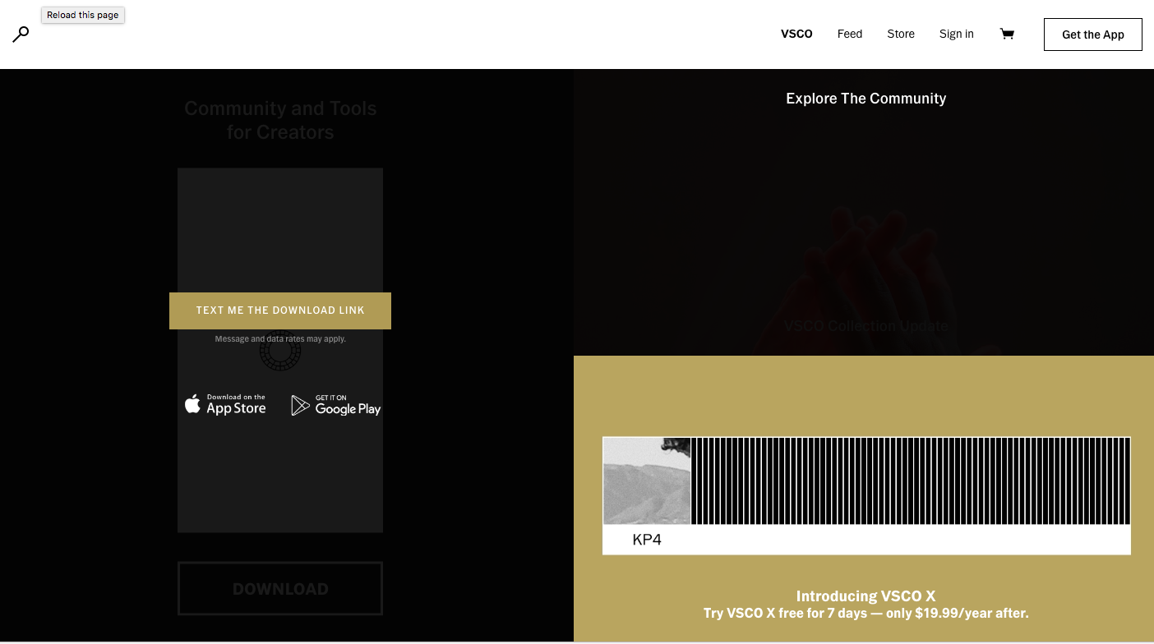Click the VSCO circular logo icon
Screen dimensions: 1154x644
point(280,352)
